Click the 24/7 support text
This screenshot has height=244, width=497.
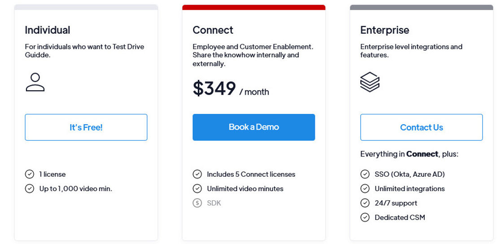click(x=396, y=203)
